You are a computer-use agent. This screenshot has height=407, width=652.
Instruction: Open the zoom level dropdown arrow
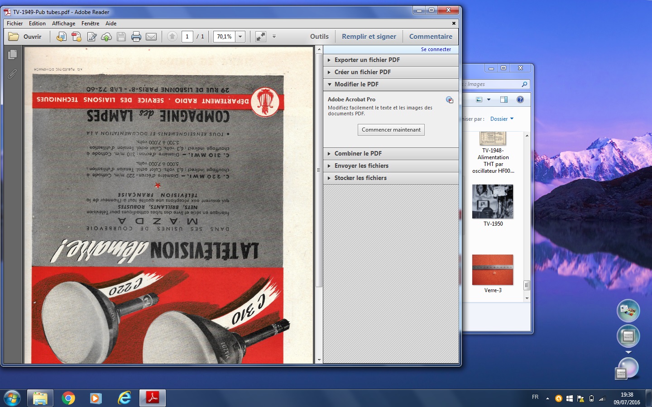(240, 37)
